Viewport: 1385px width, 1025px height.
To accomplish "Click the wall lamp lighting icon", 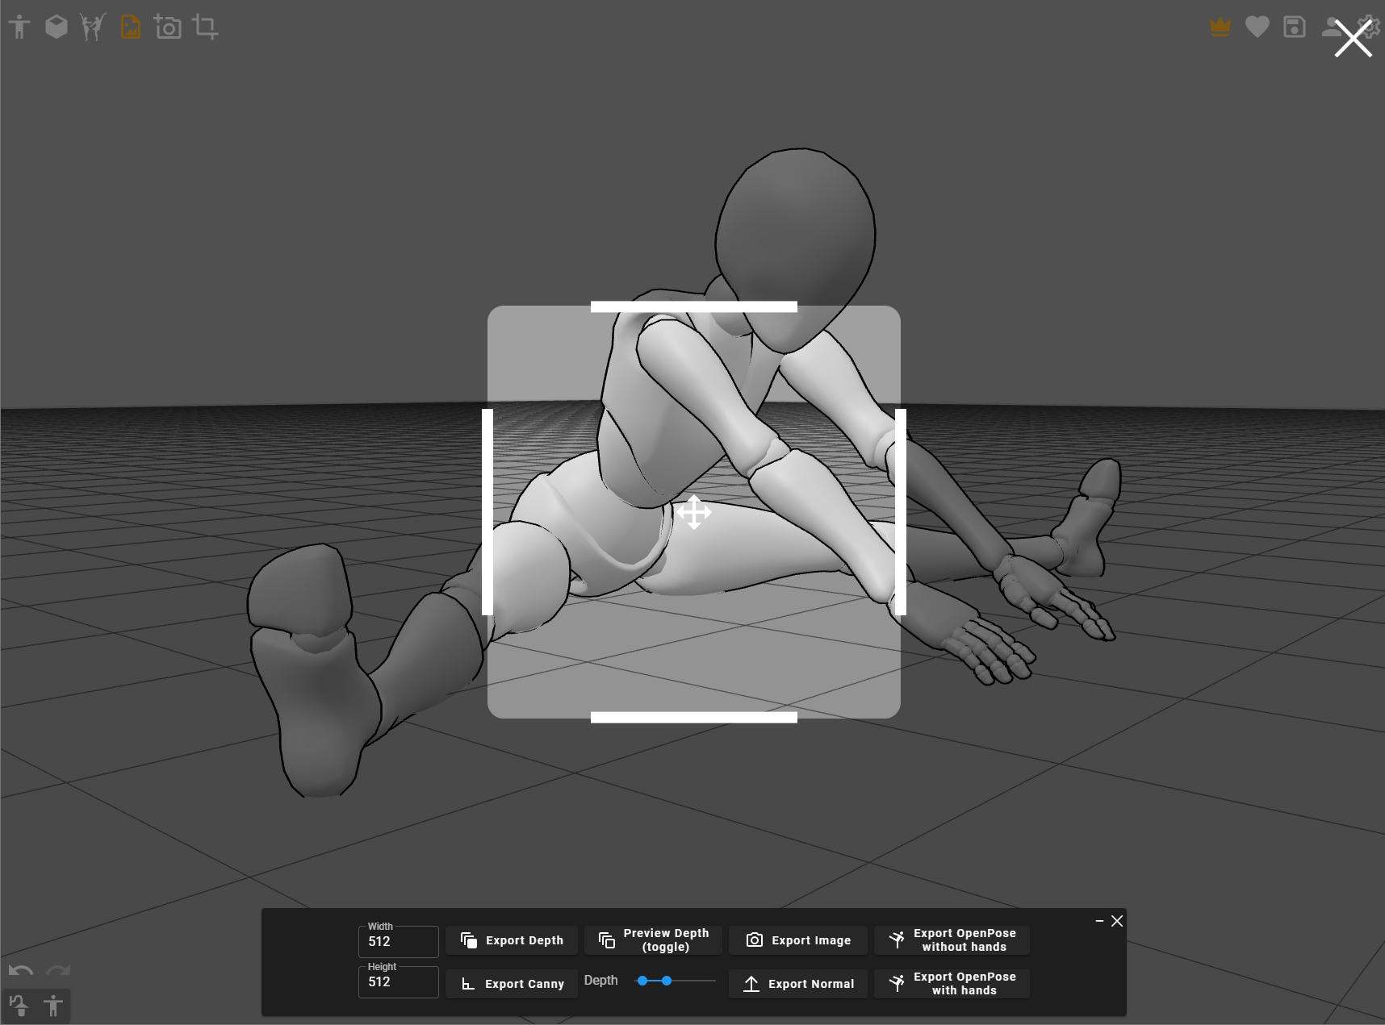I will tap(19, 1006).
